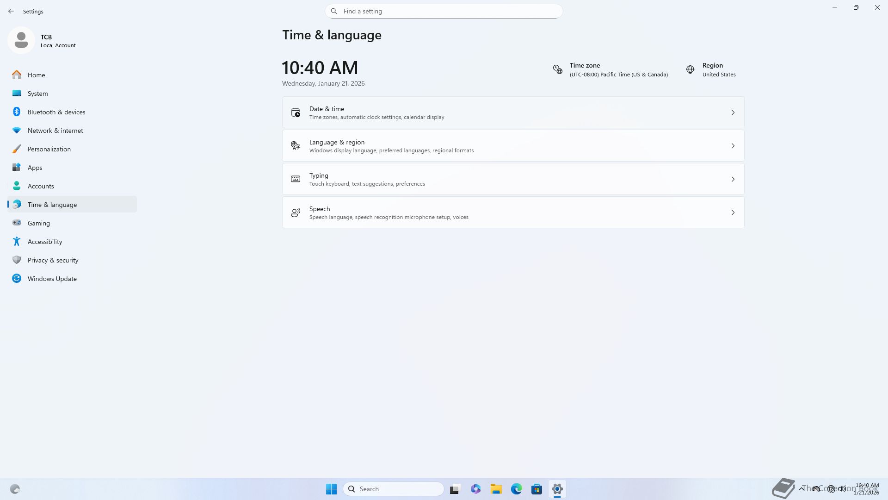888x500 pixels.
Task: Switch to the Accounts category
Action: (x=41, y=186)
